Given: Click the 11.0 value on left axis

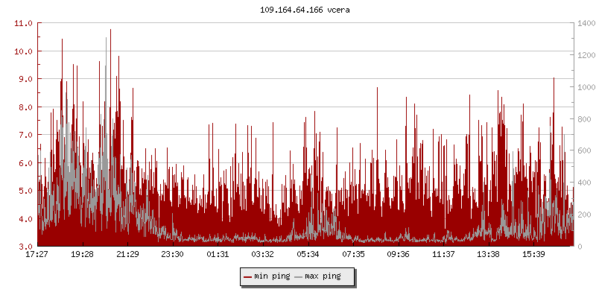Looking at the screenshot, I should tap(24, 23).
